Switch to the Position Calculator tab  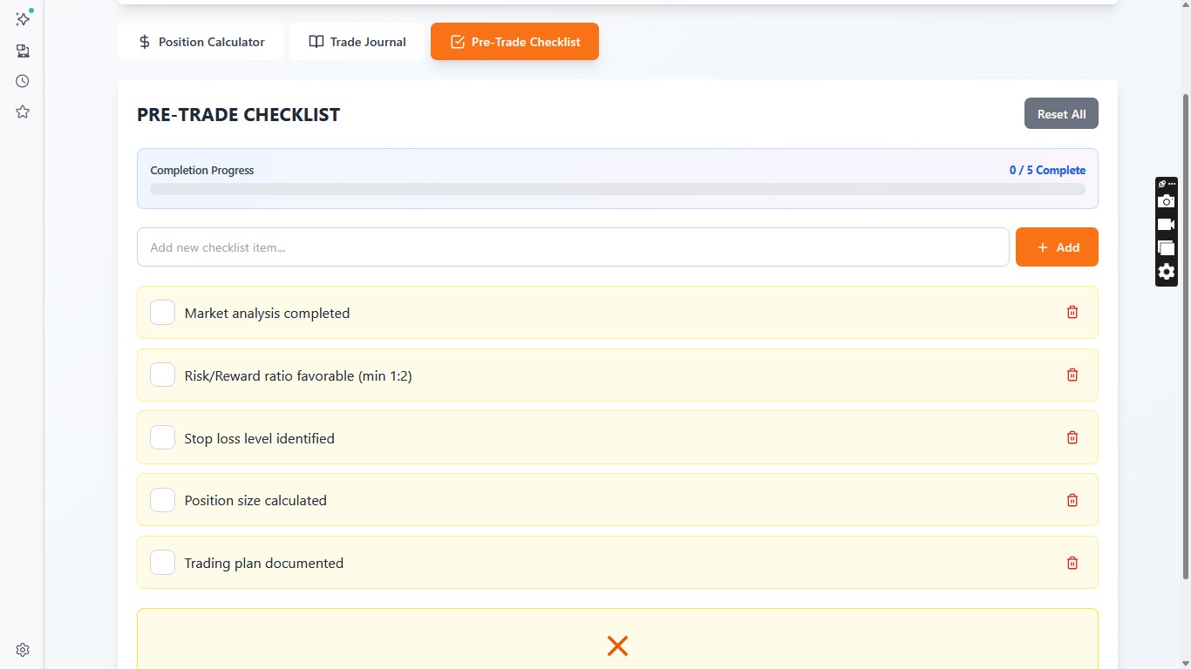[x=201, y=42]
